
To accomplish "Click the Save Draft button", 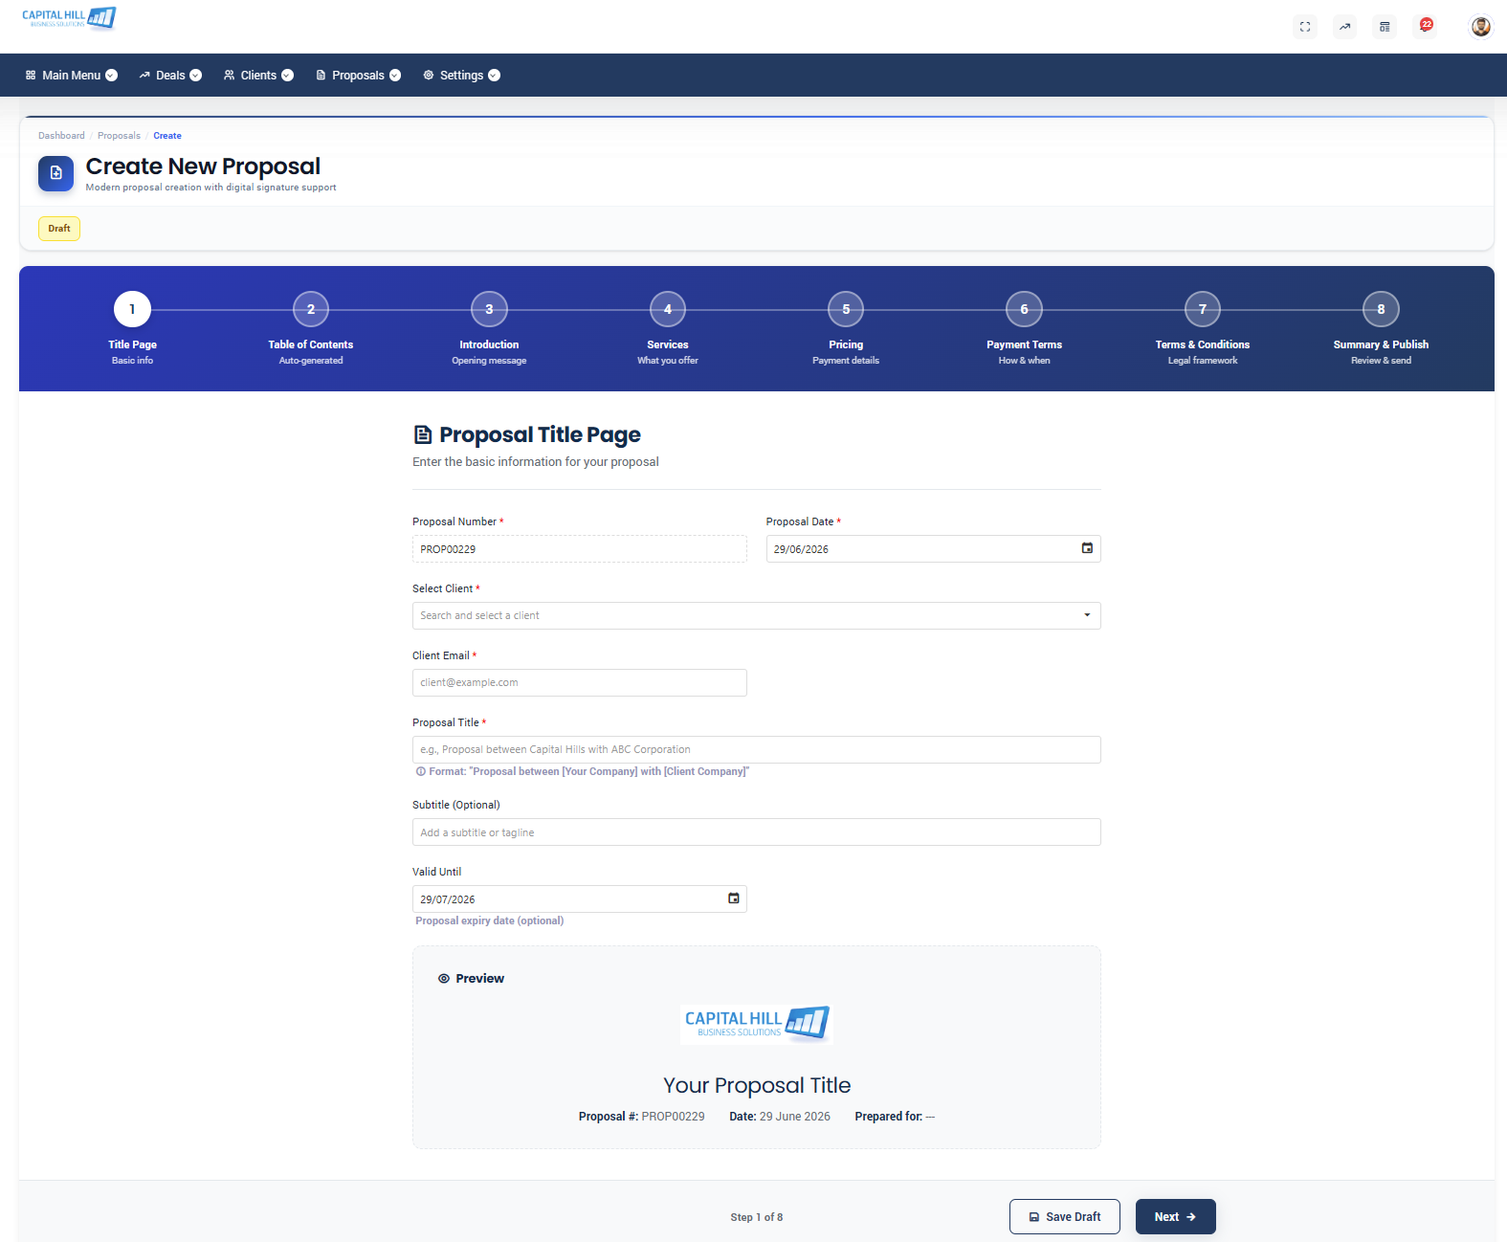I will tap(1064, 1216).
